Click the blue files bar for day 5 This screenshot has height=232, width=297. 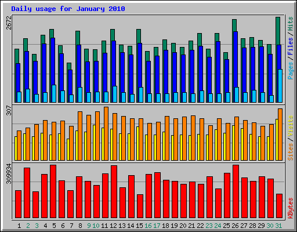coord(53,62)
